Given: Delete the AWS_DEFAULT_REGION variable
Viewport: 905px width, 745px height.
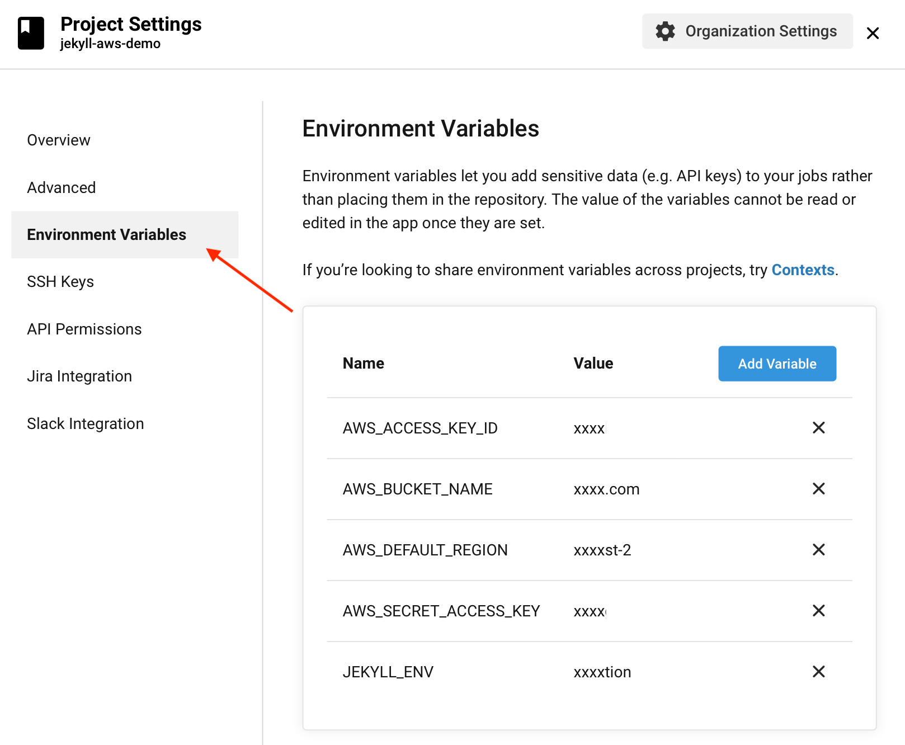Looking at the screenshot, I should [x=818, y=549].
